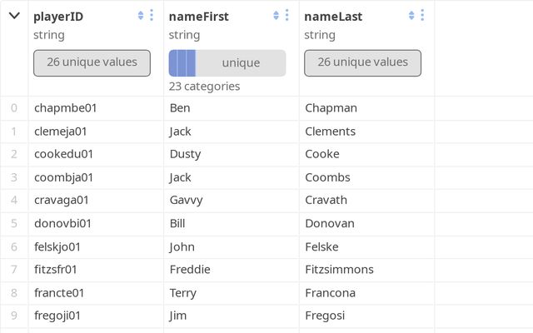
Task: Sort by the playerID column
Action: point(140,16)
